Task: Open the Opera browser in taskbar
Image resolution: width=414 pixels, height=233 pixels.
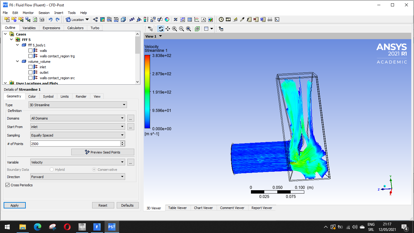Action: tap(67, 227)
